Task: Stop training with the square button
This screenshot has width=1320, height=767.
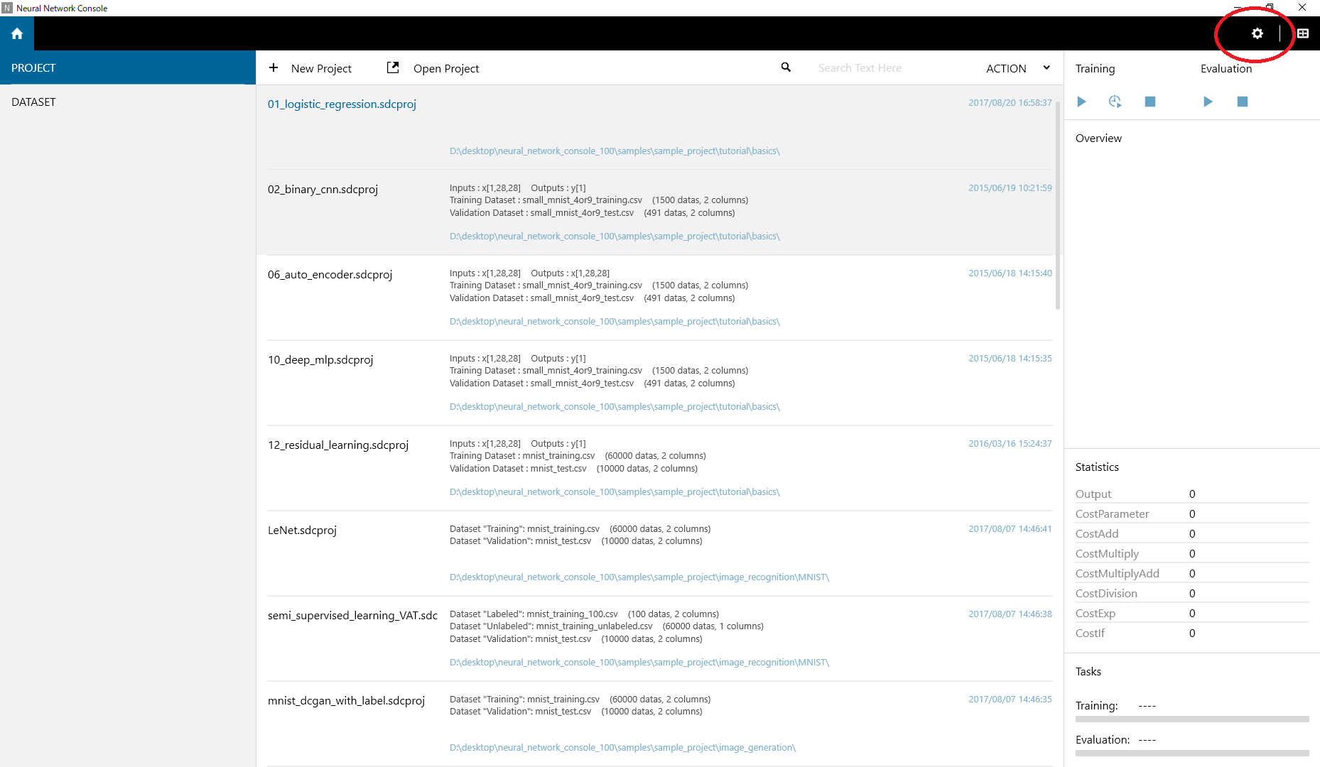Action: point(1150,102)
